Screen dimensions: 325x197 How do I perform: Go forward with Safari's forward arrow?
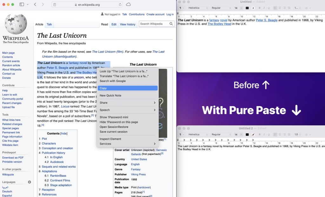tap(43, 4)
